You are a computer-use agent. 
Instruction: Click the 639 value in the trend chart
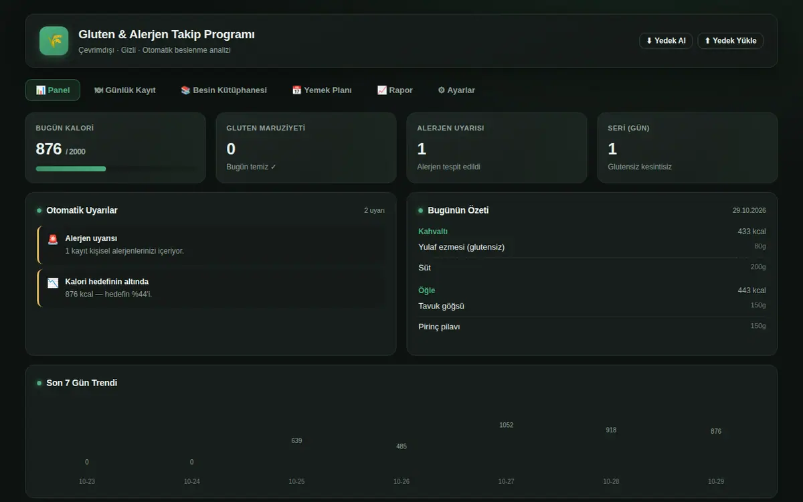pyautogui.click(x=296, y=440)
